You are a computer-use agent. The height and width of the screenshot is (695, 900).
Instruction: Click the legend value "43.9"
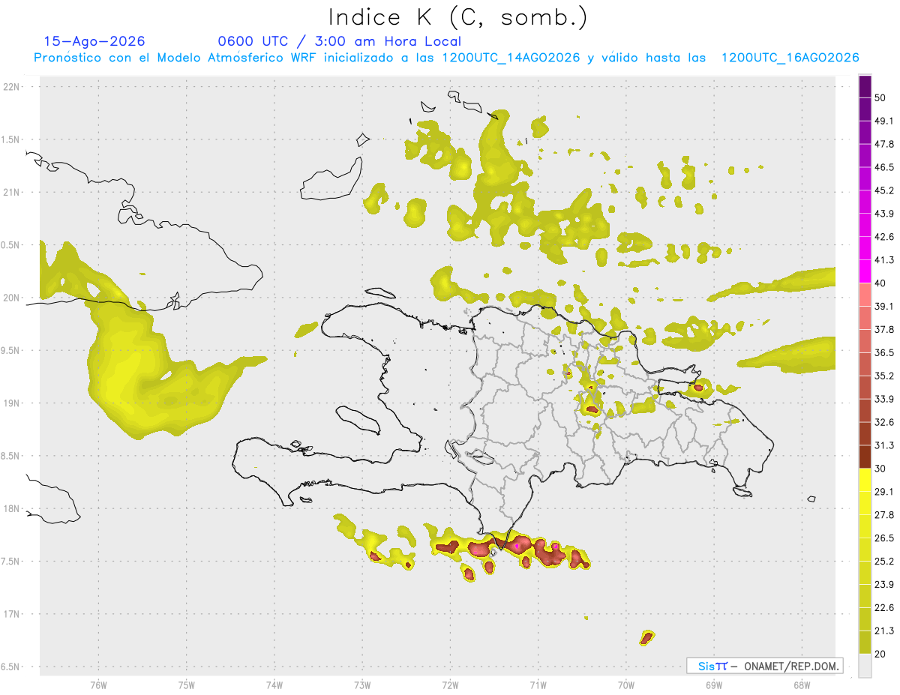coord(884,214)
